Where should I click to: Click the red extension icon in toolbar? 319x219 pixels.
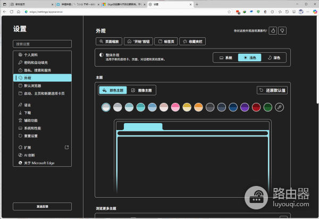[x=238, y=12]
